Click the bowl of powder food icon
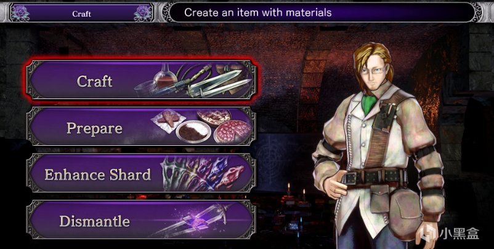This screenshot has width=494, height=249. pos(193,131)
